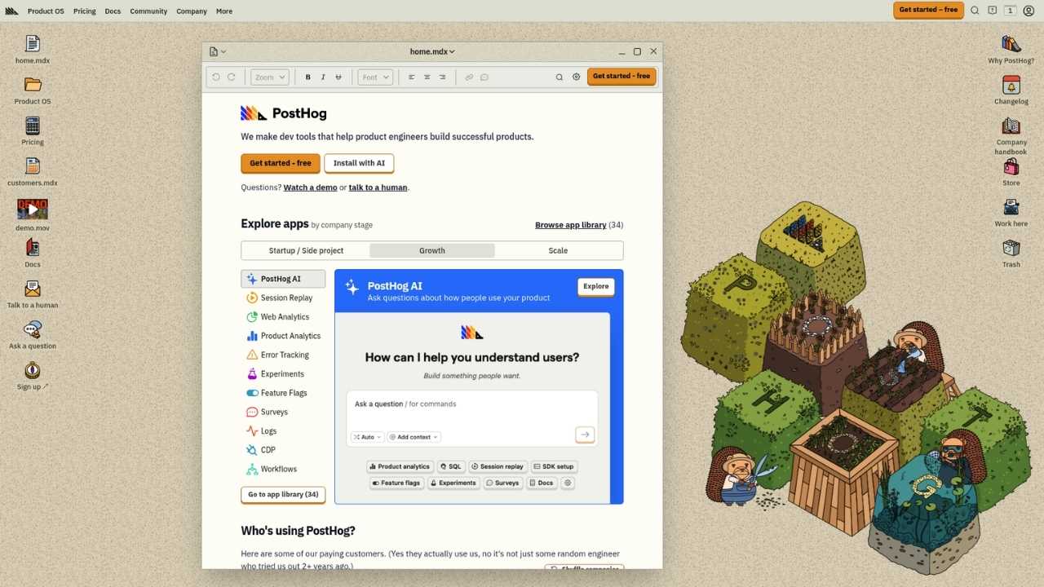
Task: Play the demo.mov desktop thumbnail
Action: (33, 209)
